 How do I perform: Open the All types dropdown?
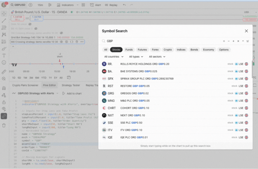[136, 57]
